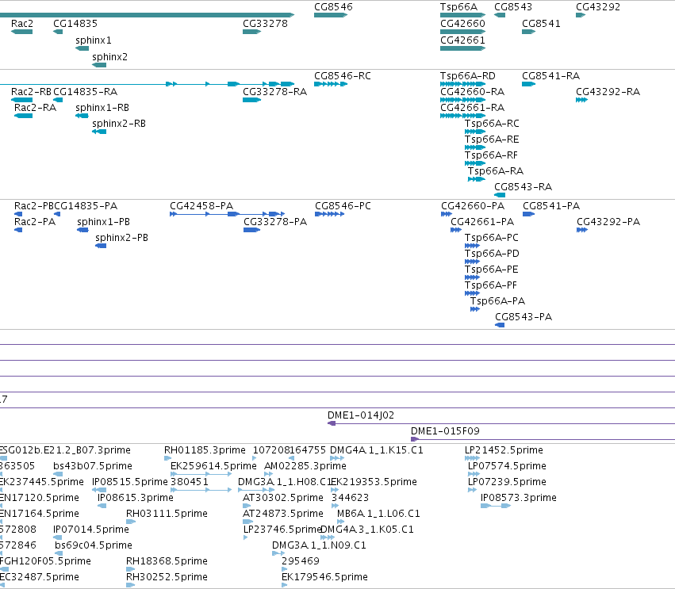
Task: Click the CG8541 gene label
Action: (x=541, y=23)
